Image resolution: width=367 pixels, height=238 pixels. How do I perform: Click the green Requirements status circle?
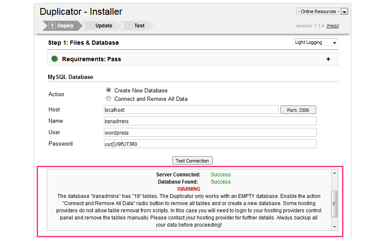point(54,59)
